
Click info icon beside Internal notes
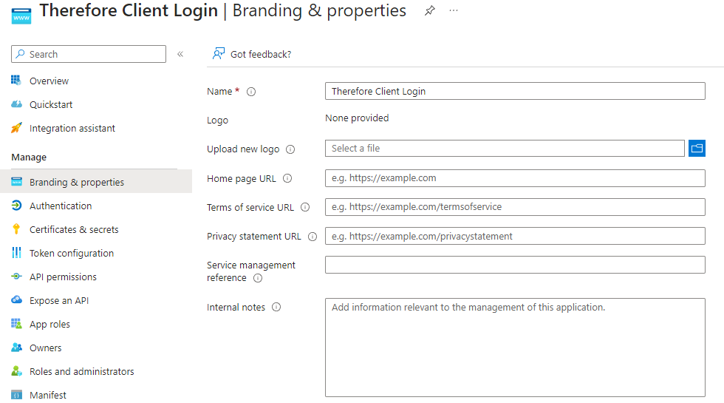tap(276, 307)
